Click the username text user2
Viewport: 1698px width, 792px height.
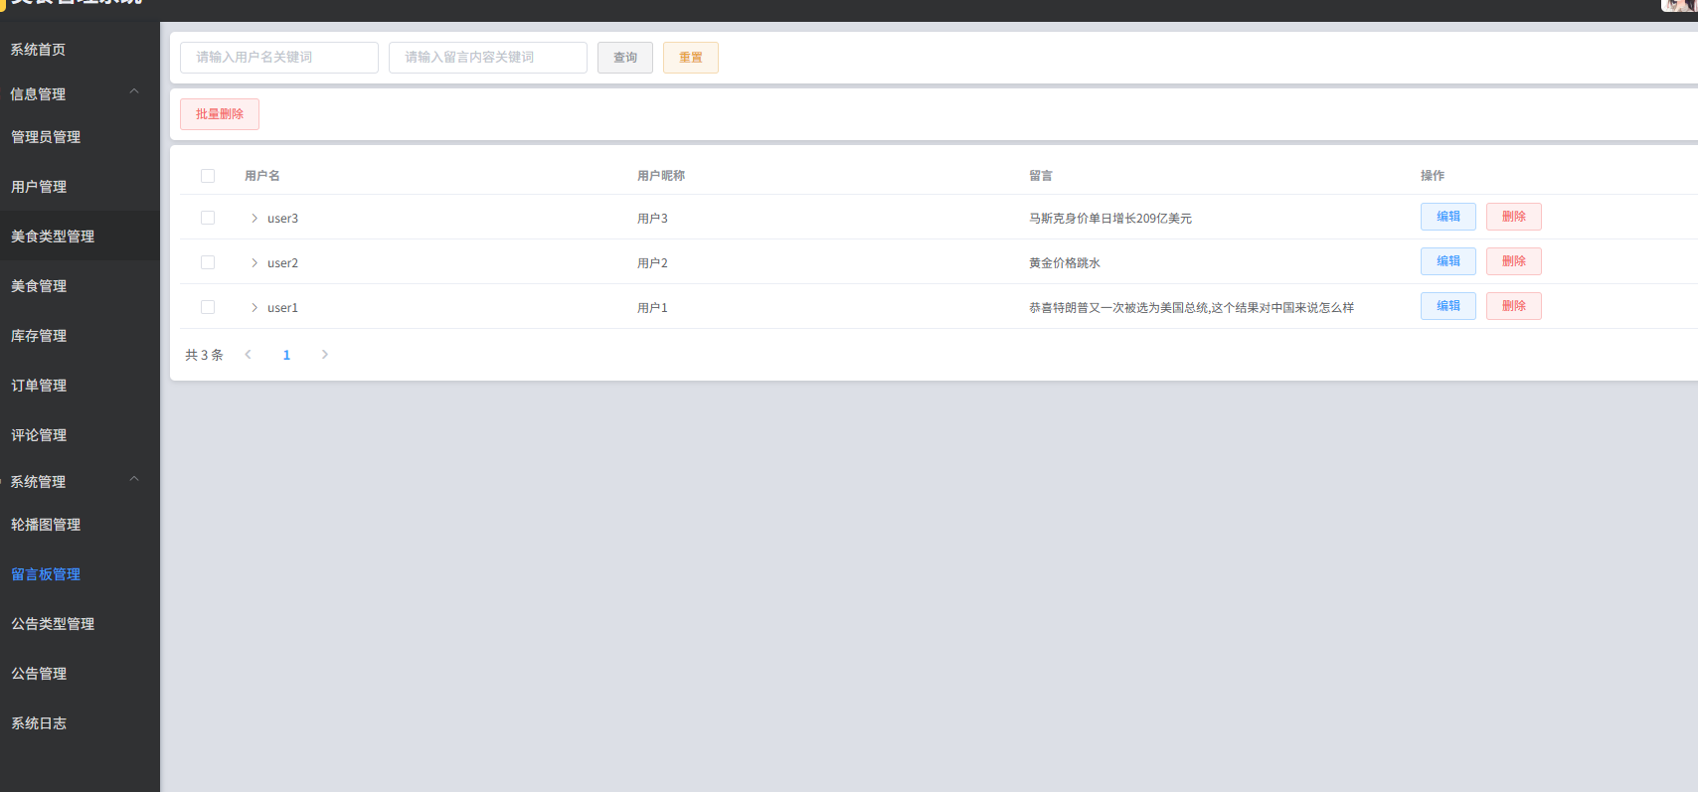282,263
